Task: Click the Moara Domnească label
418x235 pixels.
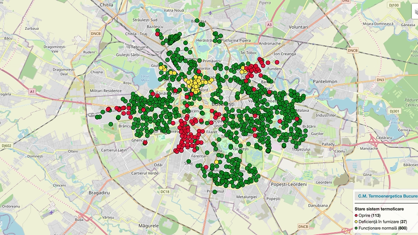Action: tap(378, 23)
